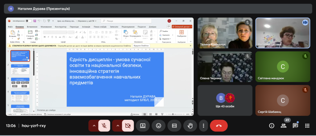Show meeting details info icon
The width and height of the screenshot is (316, 136).
[272, 126]
